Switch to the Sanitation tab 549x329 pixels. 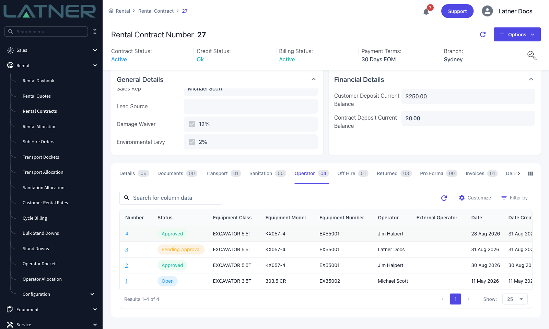[x=268, y=173]
